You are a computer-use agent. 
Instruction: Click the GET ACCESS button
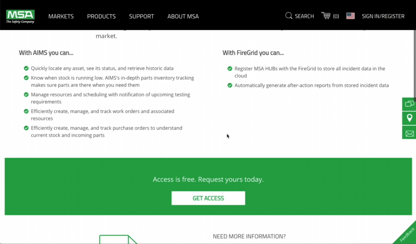(208, 198)
